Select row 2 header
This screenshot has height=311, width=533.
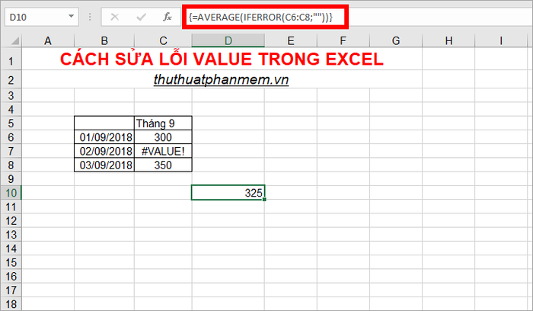[11, 80]
